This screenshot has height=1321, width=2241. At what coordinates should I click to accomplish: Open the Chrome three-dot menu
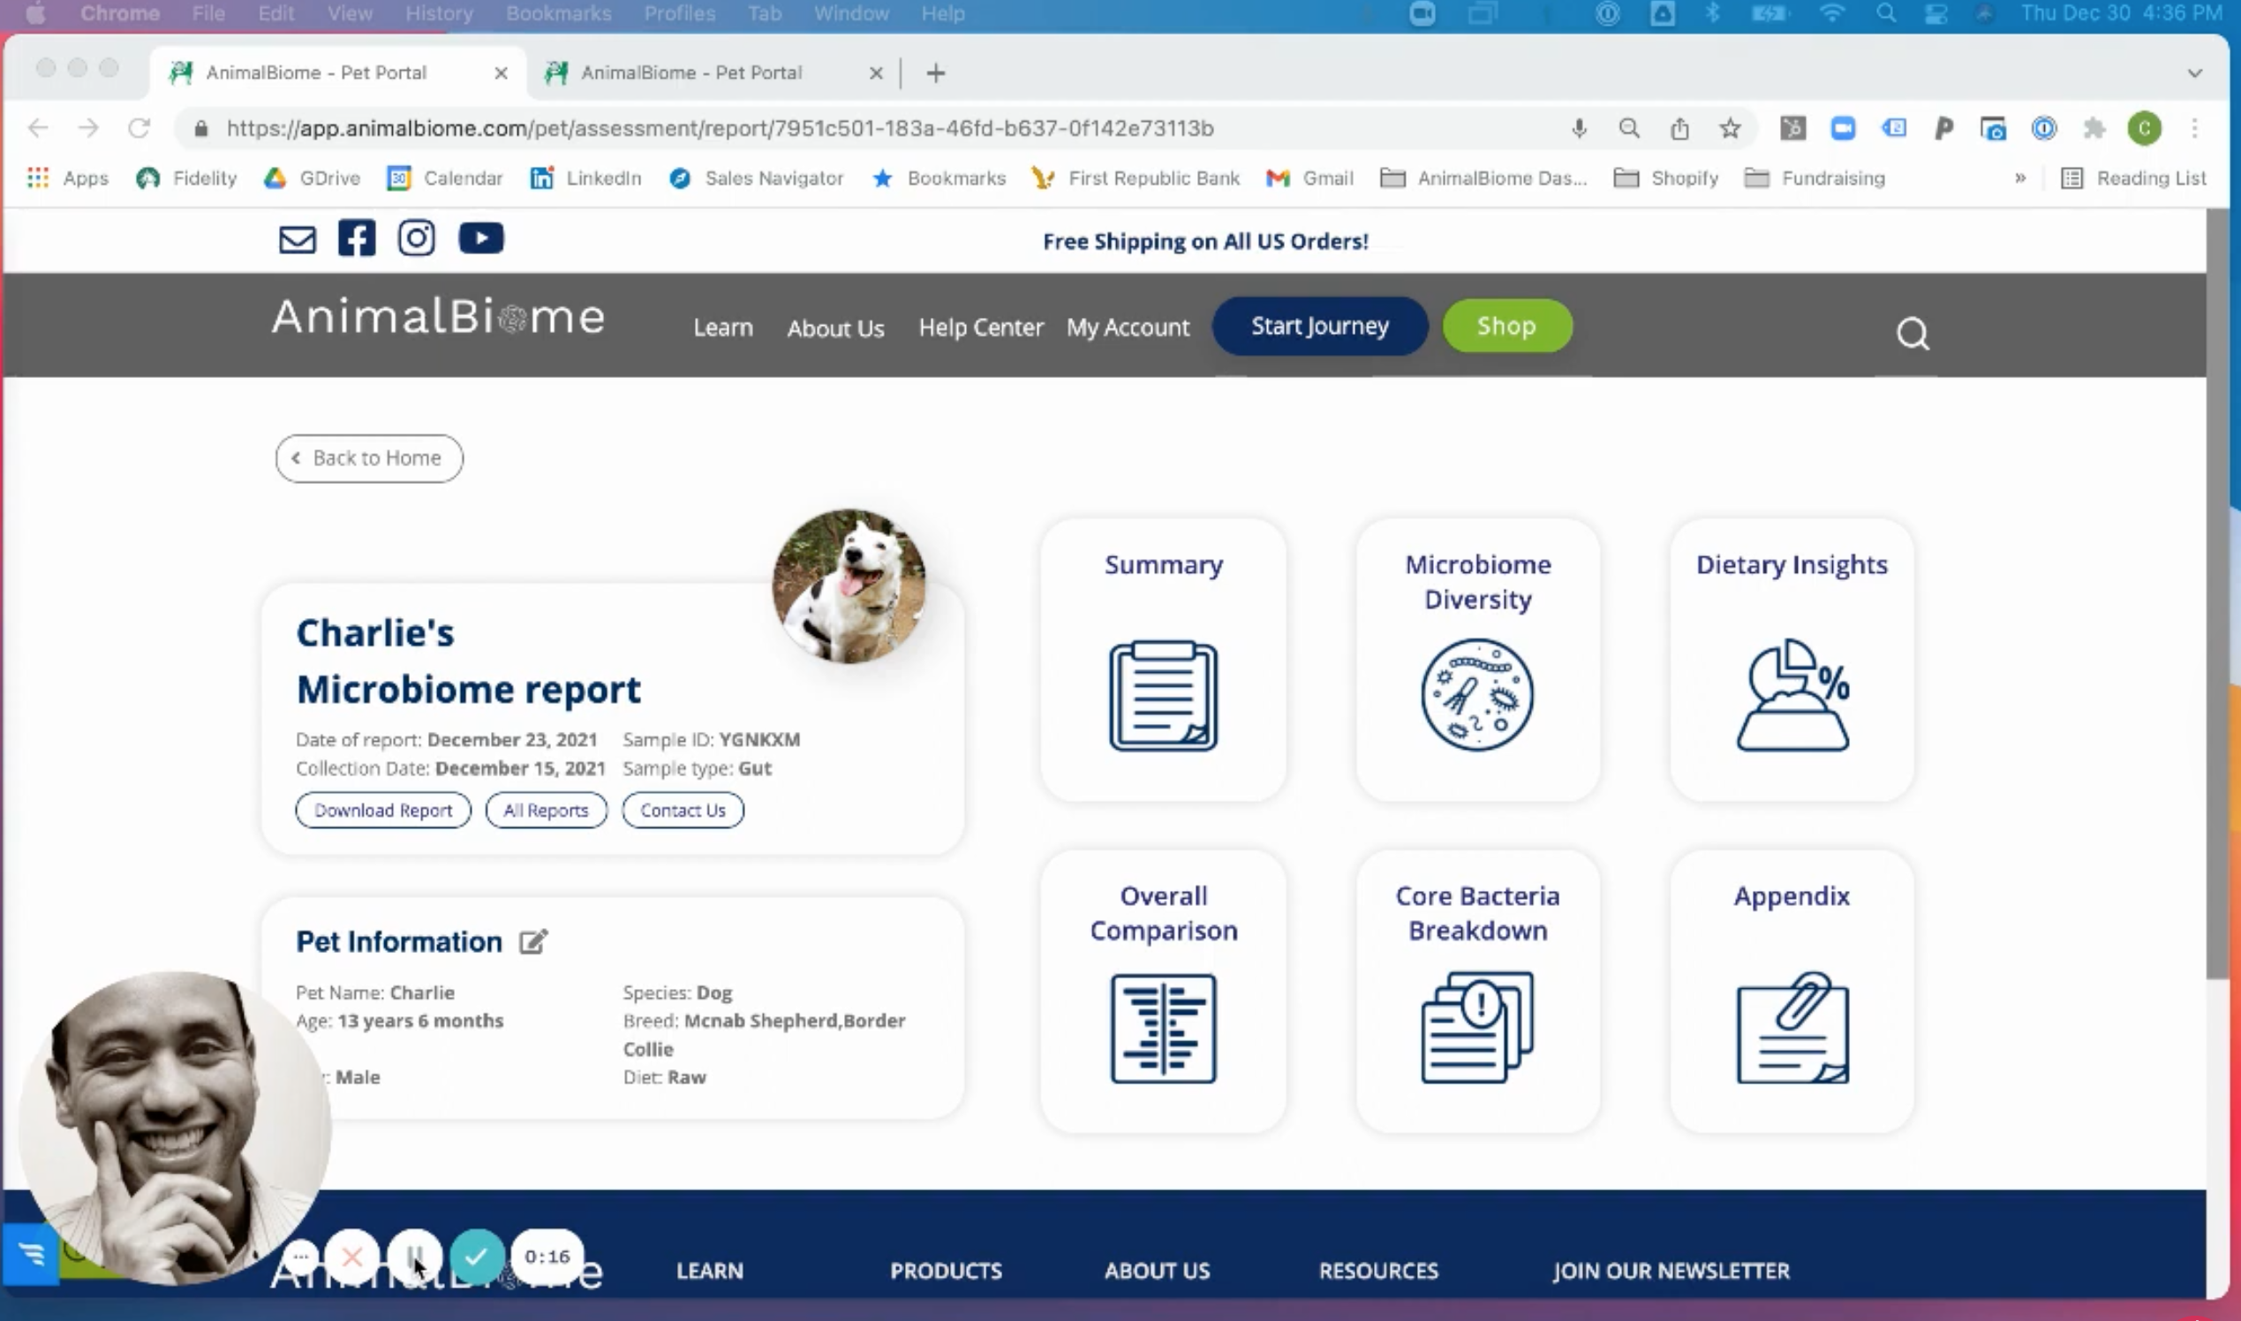tap(2195, 128)
